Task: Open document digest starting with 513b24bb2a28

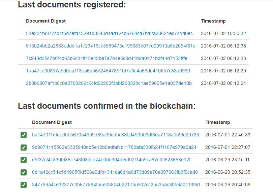Action: 111,46
